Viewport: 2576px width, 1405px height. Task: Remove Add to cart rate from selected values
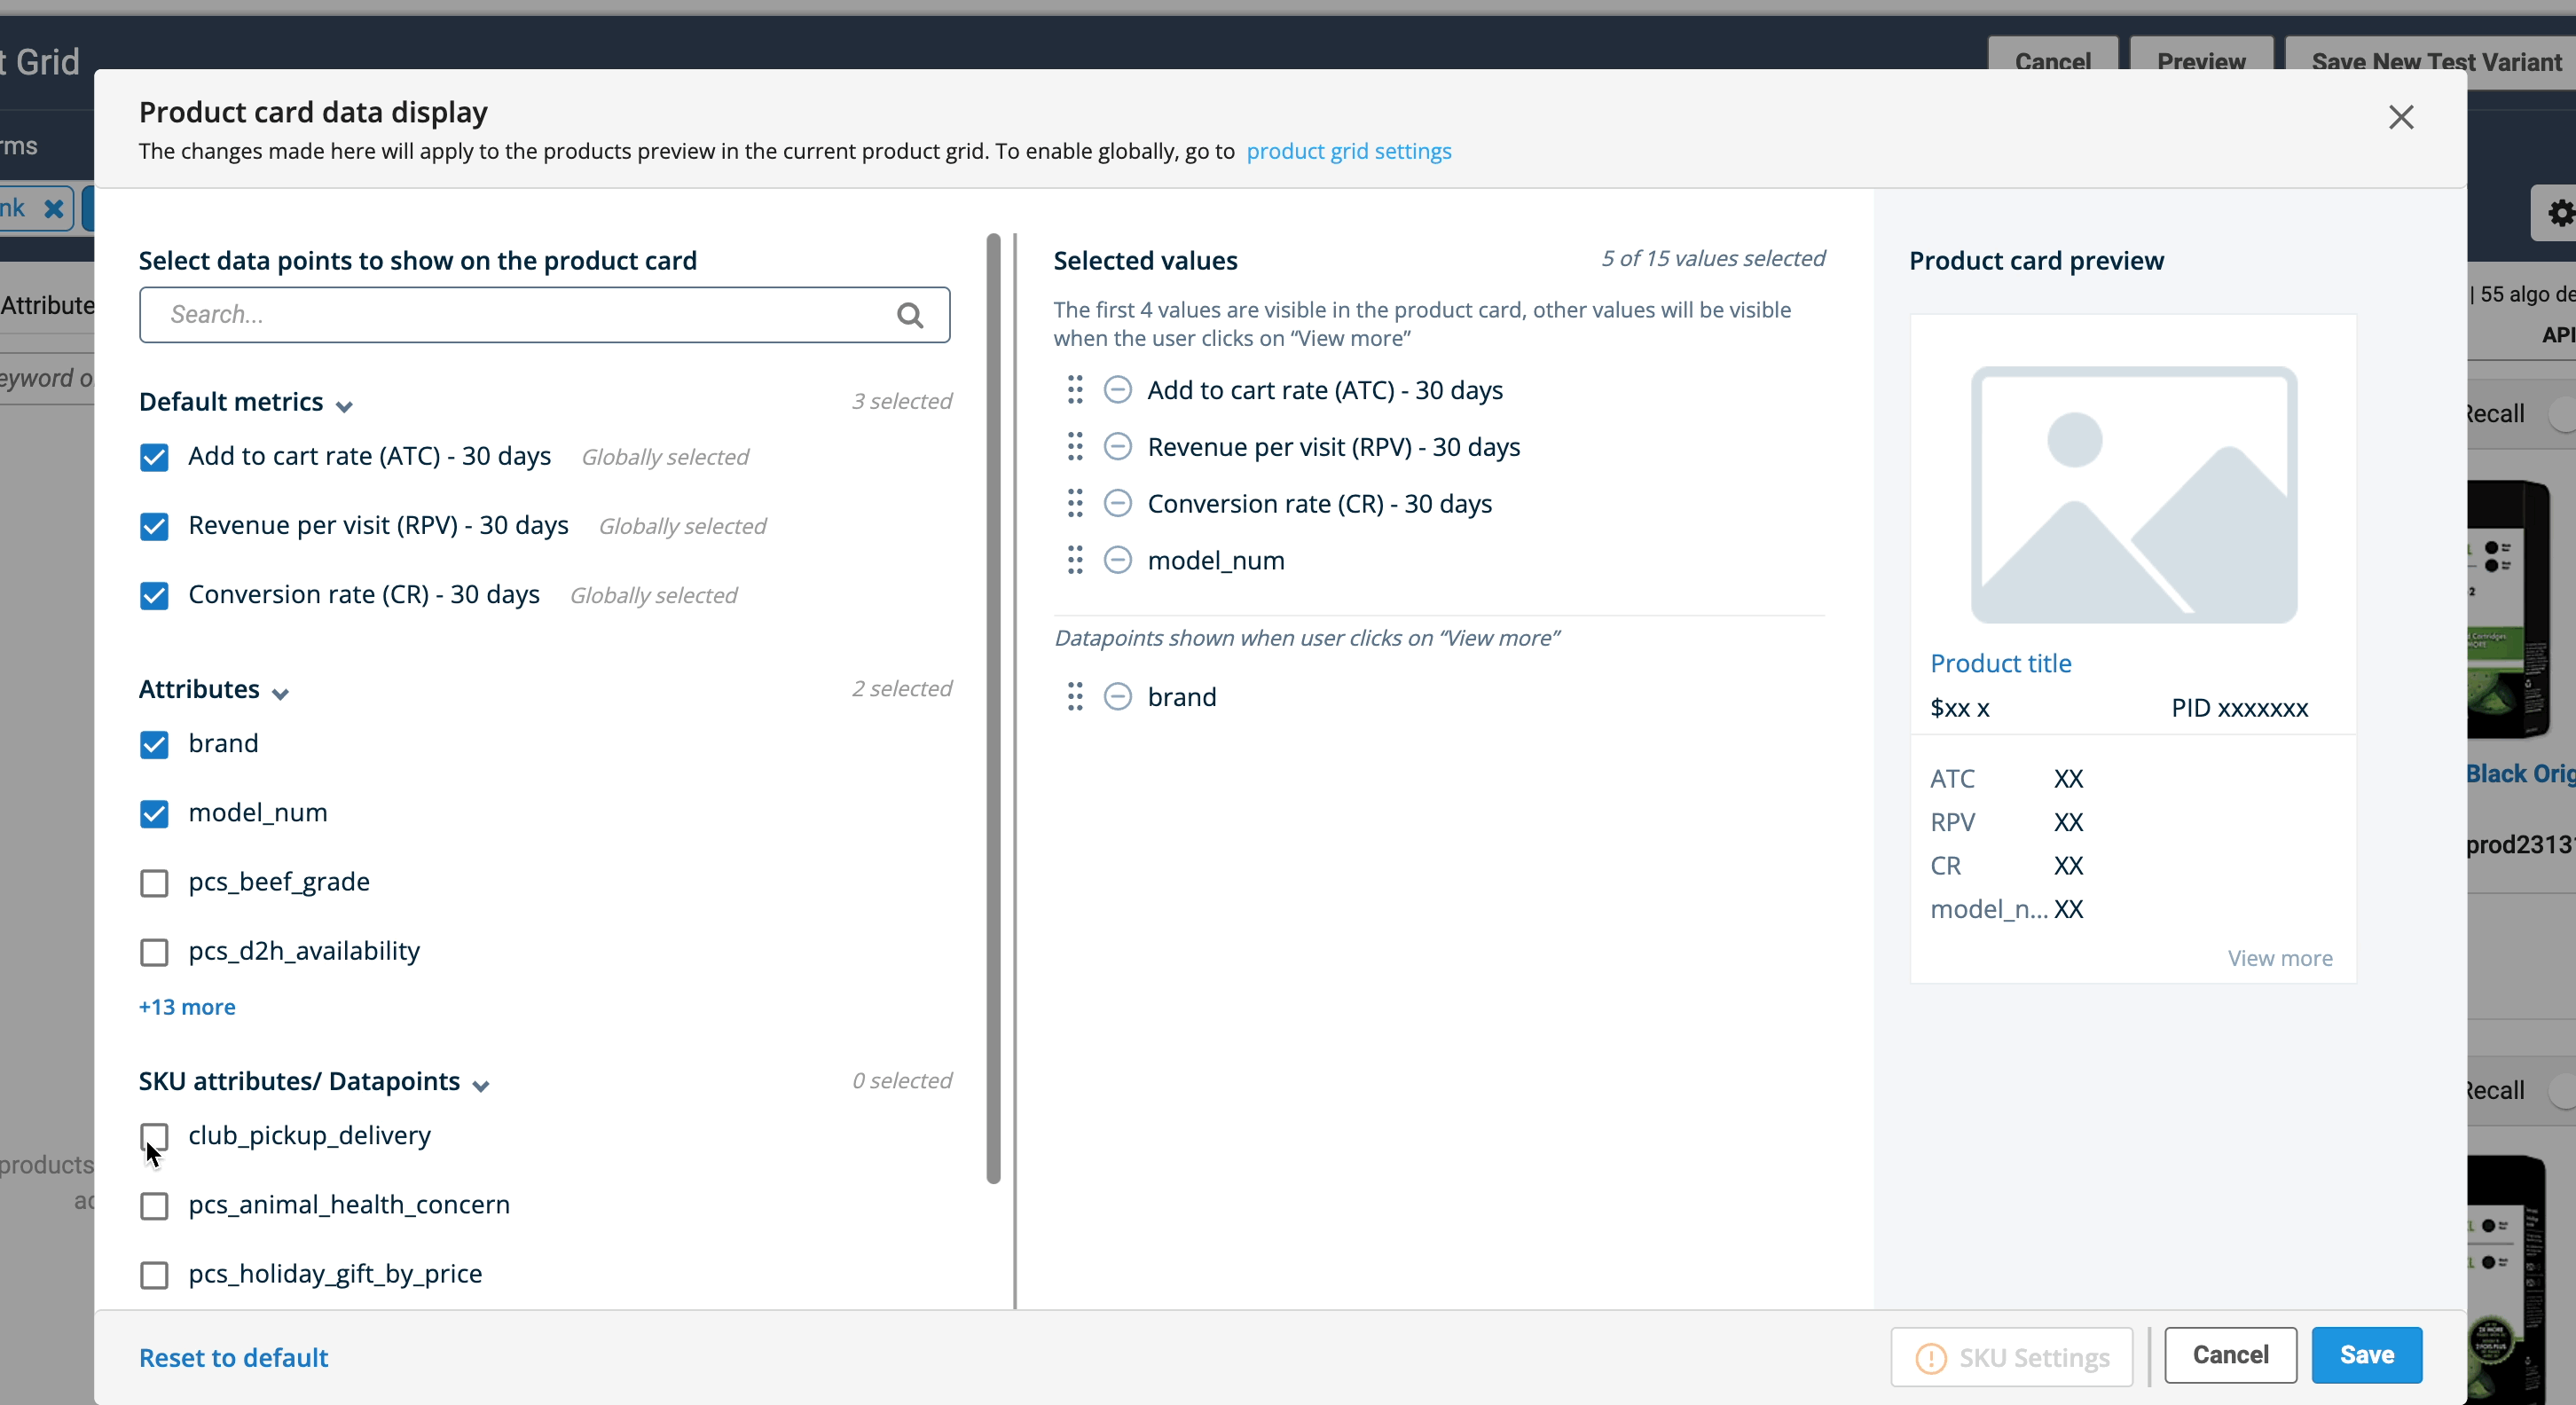[1117, 390]
